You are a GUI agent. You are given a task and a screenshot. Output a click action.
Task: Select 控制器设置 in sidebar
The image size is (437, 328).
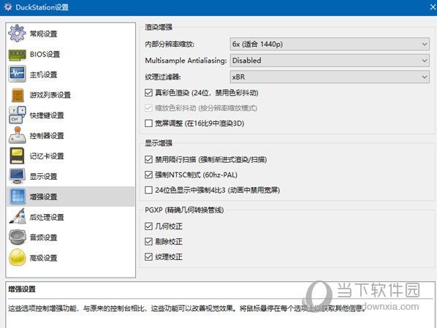[47, 135]
